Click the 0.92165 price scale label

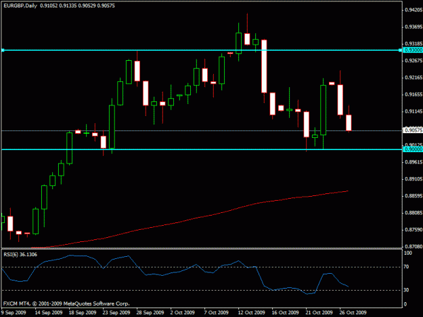tap(414, 78)
